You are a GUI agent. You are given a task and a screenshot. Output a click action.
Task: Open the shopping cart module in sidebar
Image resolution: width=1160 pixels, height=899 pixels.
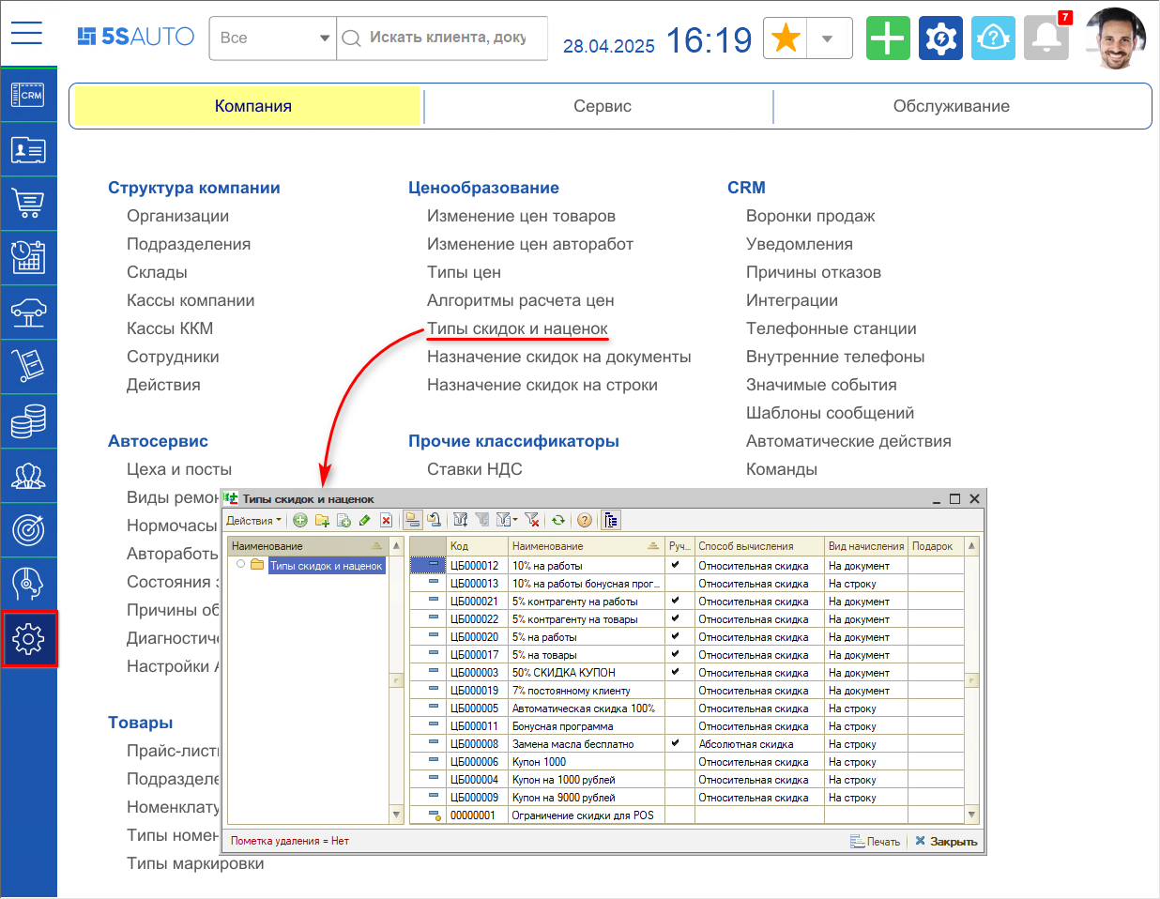pos(28,204)
